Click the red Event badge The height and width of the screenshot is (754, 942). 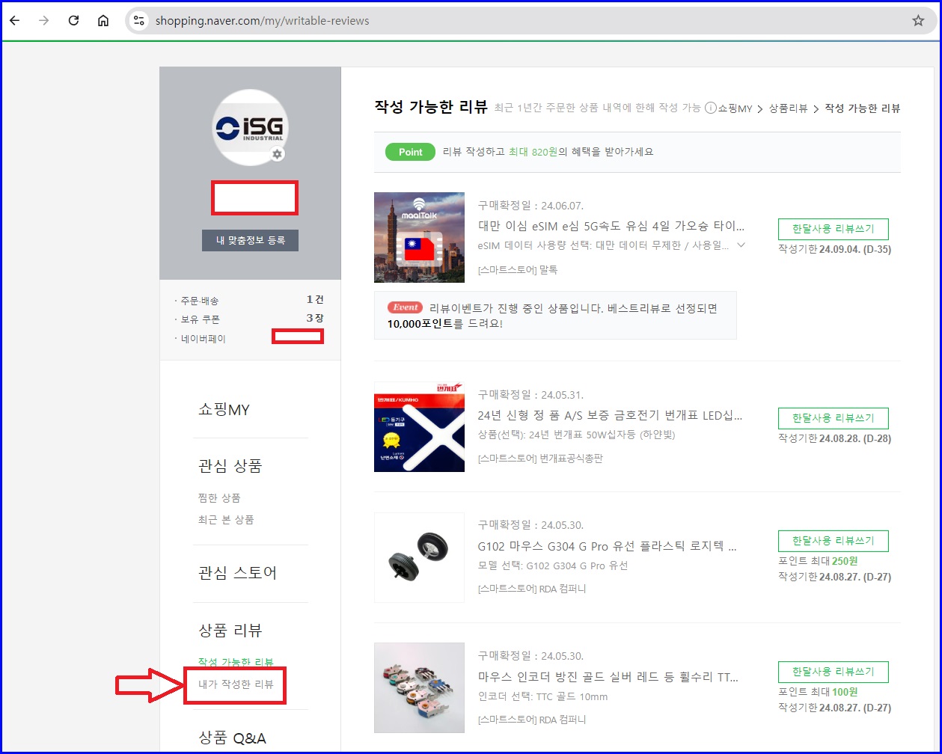(x=405, y=307)
